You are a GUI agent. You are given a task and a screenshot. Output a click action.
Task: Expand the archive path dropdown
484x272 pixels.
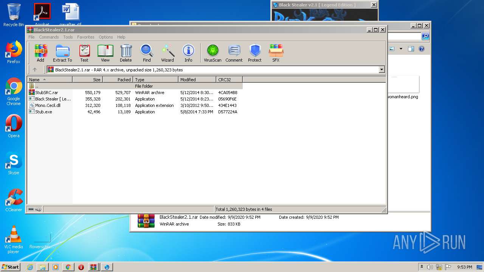382,70
